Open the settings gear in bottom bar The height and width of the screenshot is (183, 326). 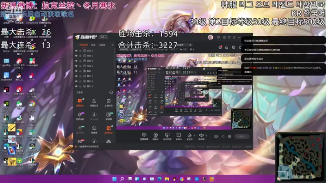tap(229, 136)
